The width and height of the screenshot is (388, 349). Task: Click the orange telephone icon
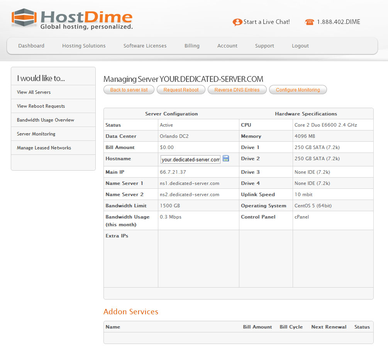(x=309, y=22)
